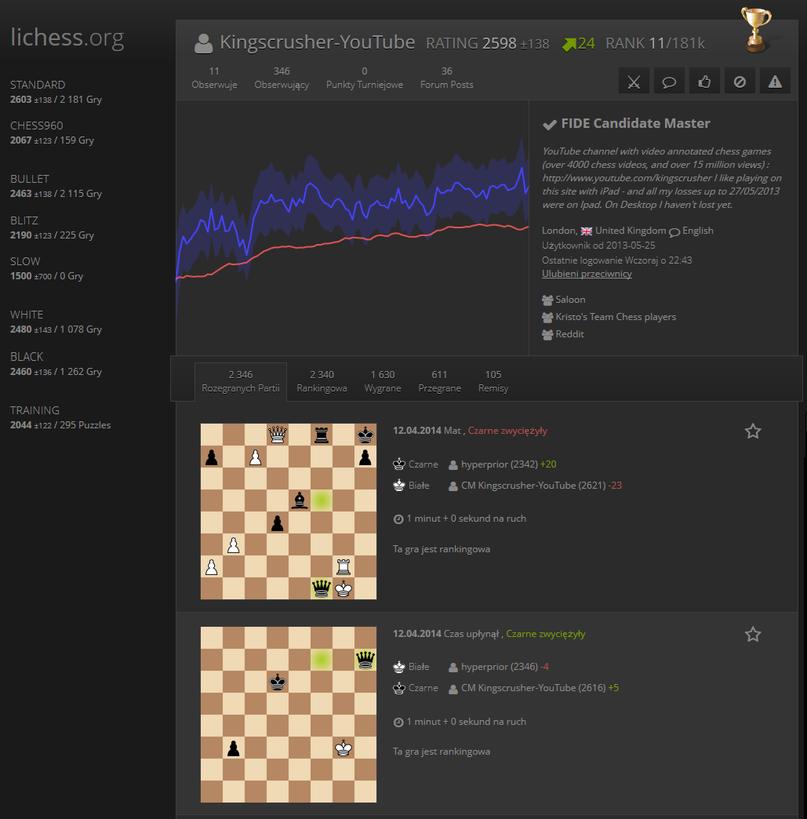This screenshot has width=807, height=819.
Task: Click the black queen on second game board
Action: pyautogui.click(x=365, y=660)
